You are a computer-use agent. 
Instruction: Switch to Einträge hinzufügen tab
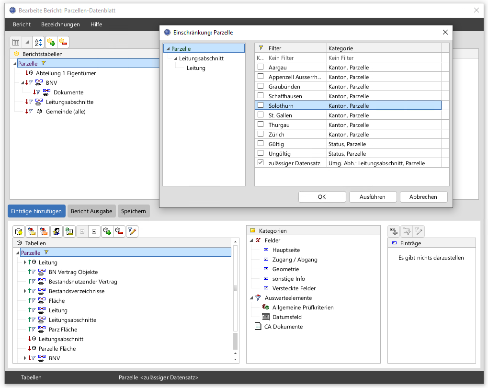(x=36, y=211)
